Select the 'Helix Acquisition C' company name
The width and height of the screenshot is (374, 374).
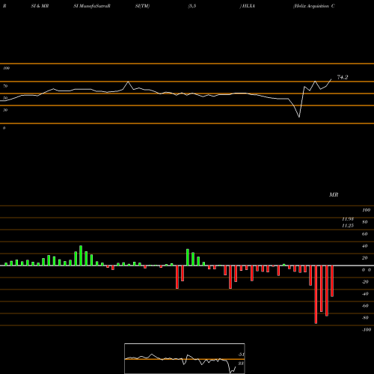pos(314,6)
